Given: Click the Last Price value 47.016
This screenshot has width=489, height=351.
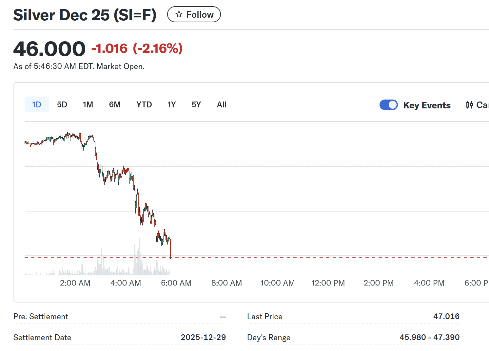Looking at the screenshot, I should (446, 316).
